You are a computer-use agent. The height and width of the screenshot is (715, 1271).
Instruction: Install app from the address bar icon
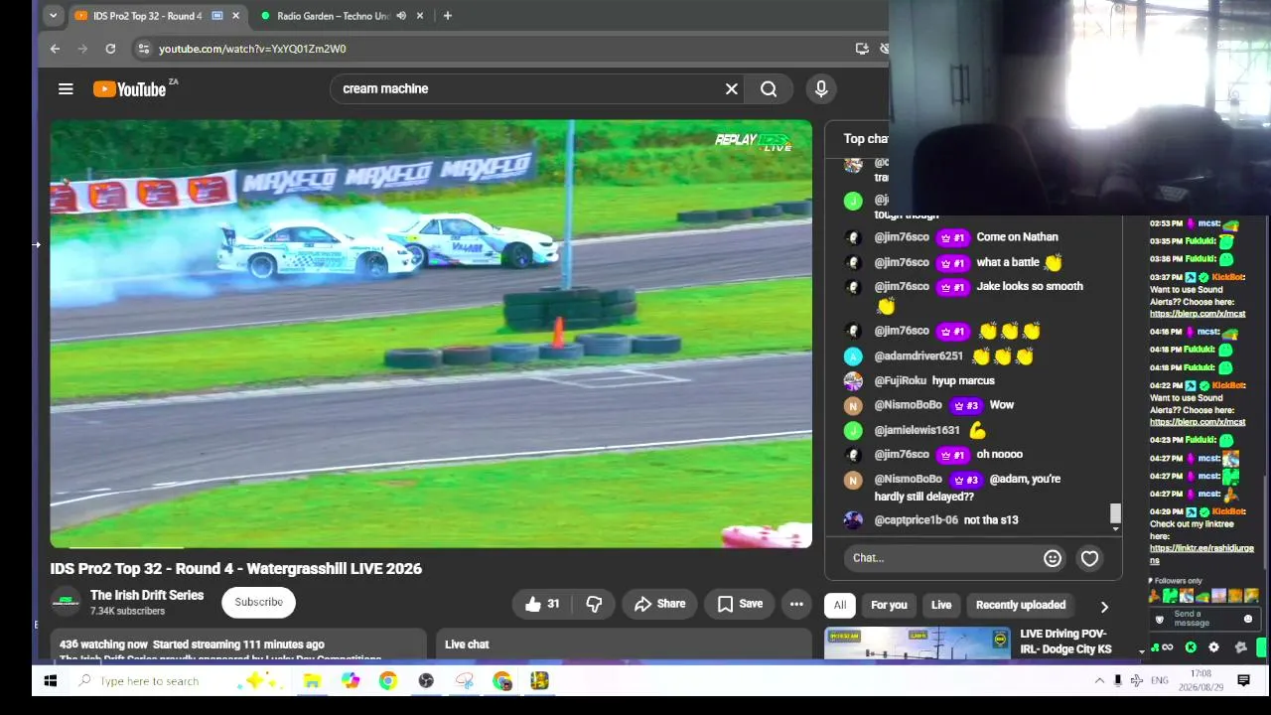(862, 49)
